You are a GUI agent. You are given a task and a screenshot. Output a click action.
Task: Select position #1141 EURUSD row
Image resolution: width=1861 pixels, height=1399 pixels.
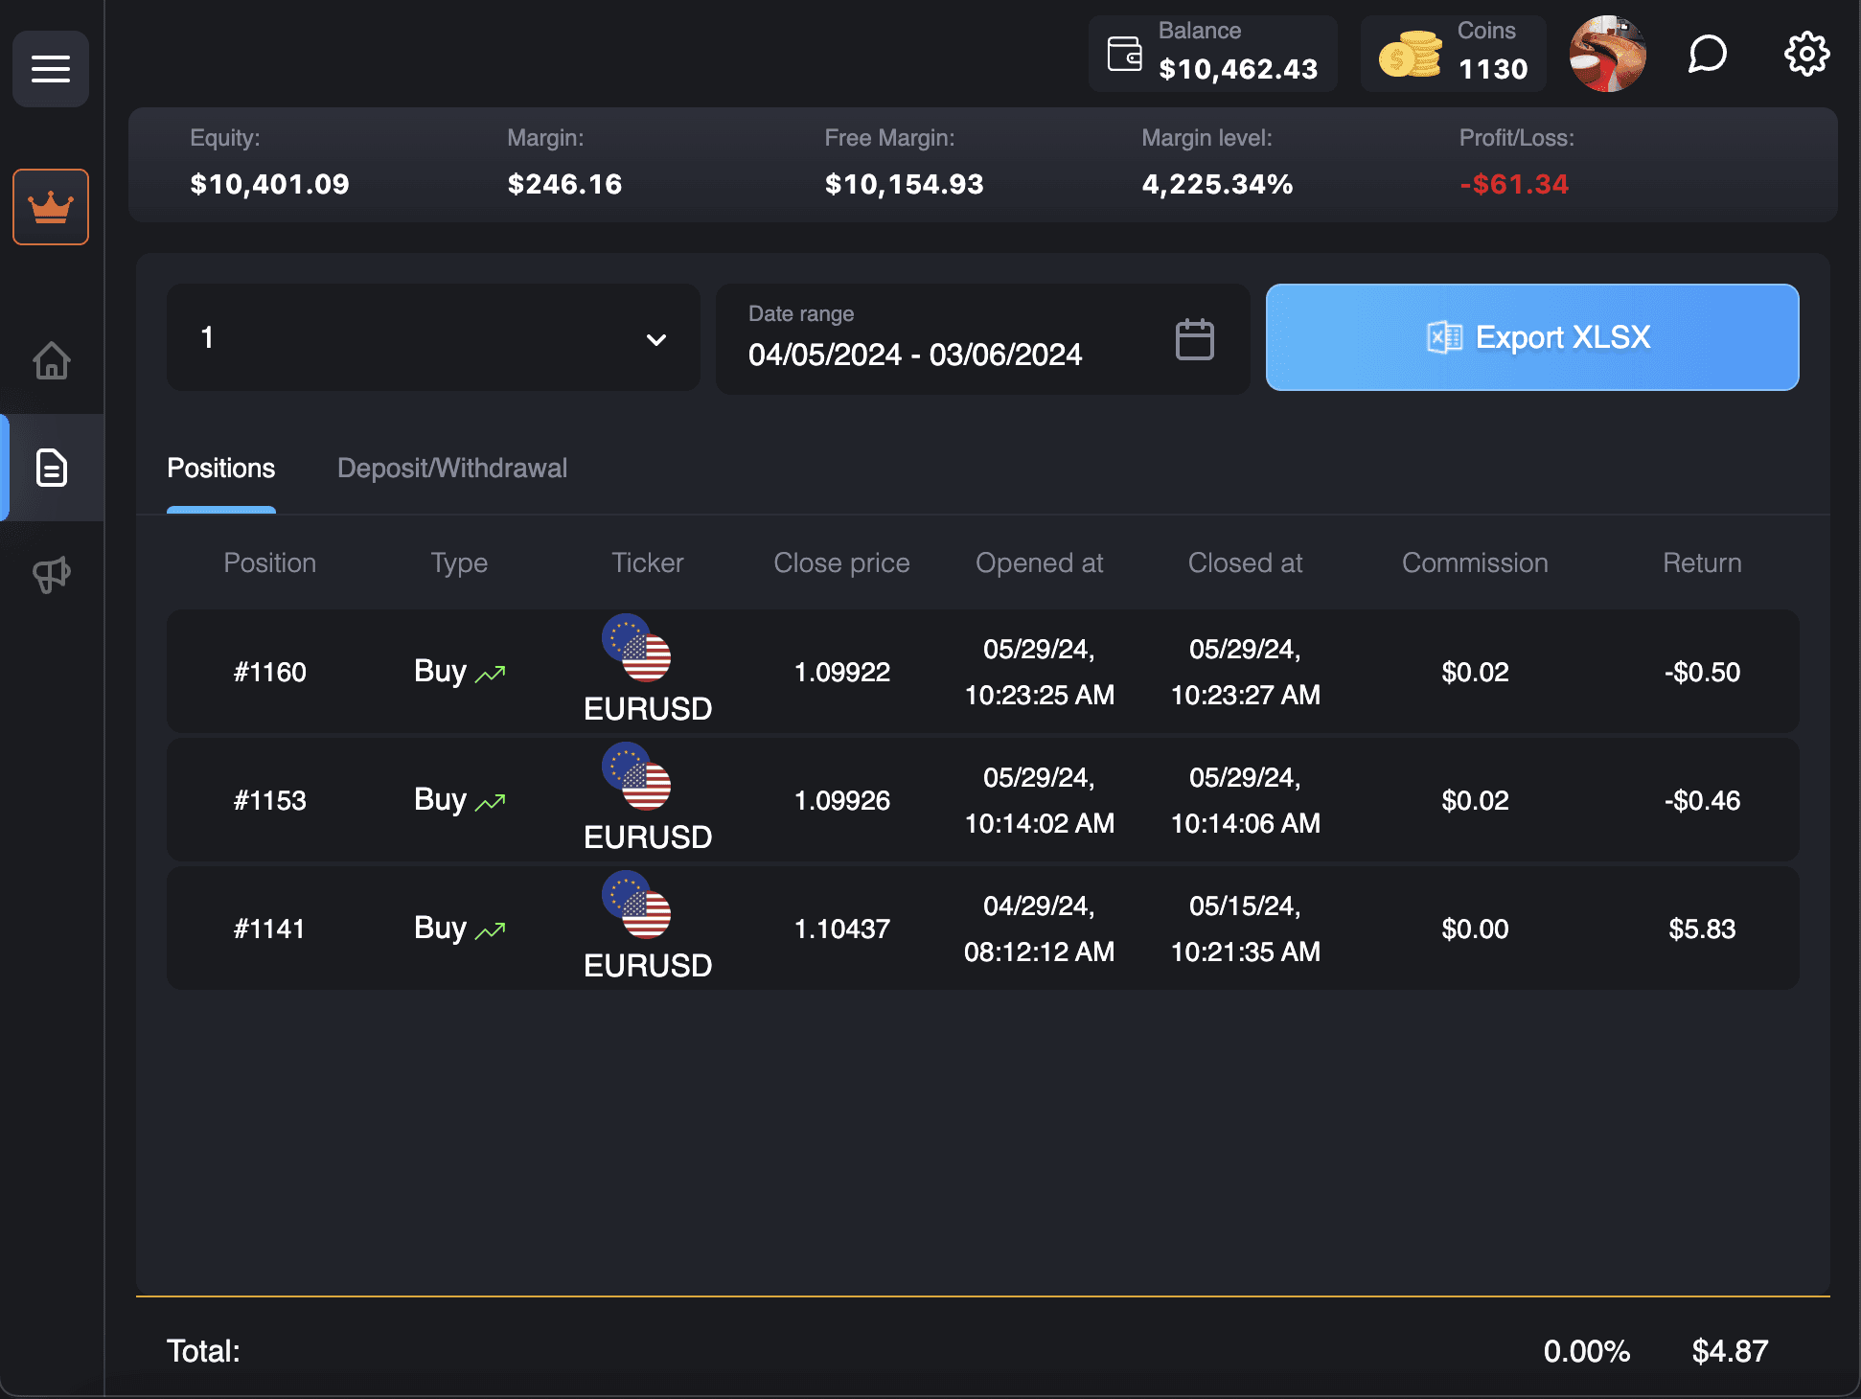coord(982,929)
